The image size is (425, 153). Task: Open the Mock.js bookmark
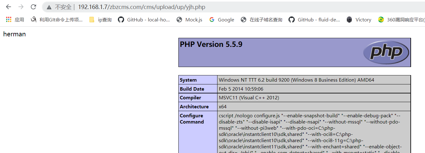coord(189,20)
